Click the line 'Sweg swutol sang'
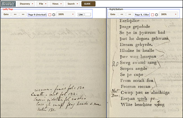Image resolution: width=183 pixels, height=118 pixels. coord(138,63)
